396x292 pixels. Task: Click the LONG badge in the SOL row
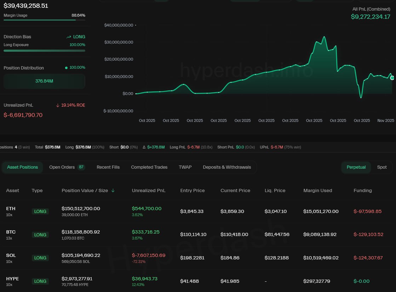[40, 258]
